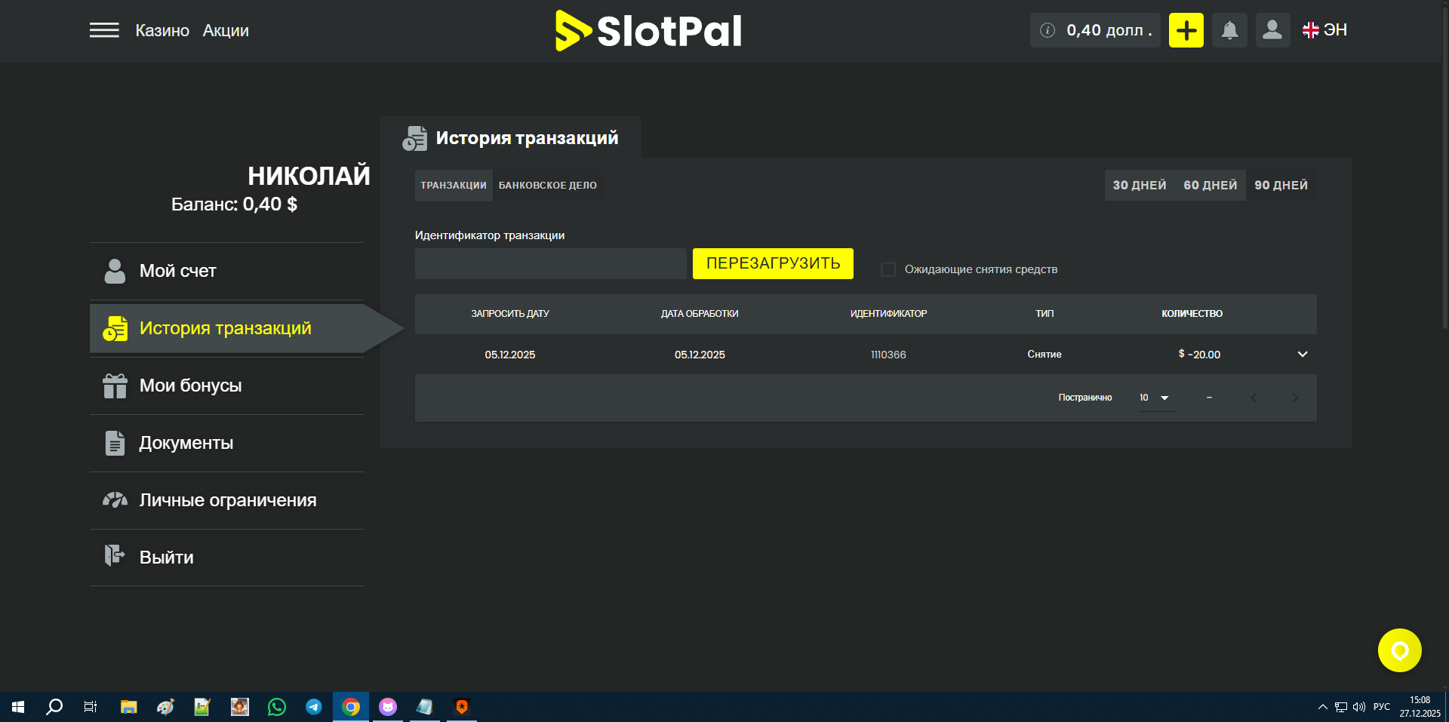Open the hamburger menu icon
Image resolution: width=1449 pixels, height=722 pixels.
[104, 30]
